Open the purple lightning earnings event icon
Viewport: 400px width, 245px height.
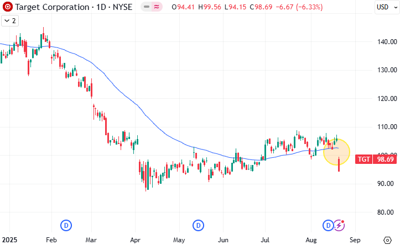[x=339, y=225]
